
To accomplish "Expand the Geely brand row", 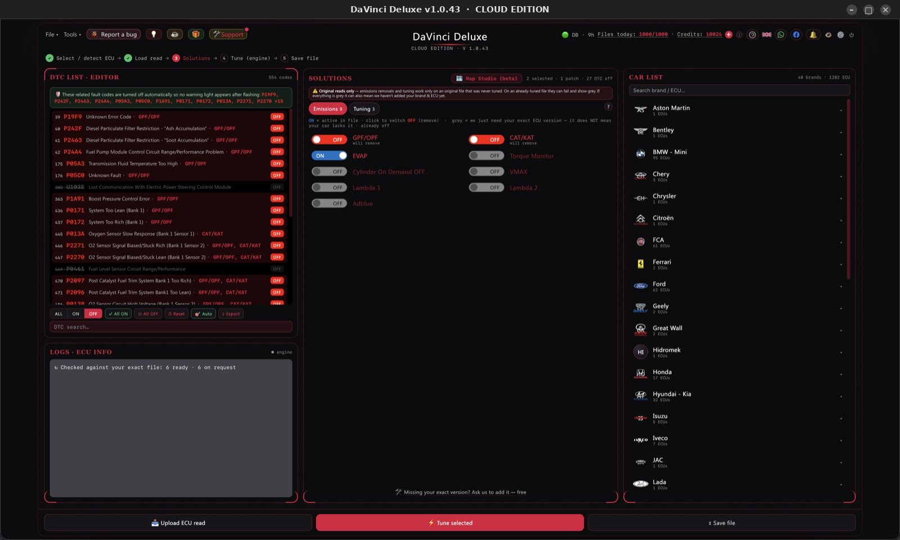I will 738,308.
